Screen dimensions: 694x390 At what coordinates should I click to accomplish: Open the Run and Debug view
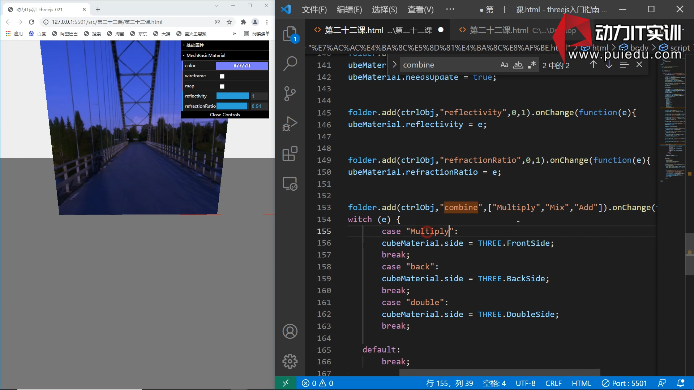[x=290, y=124]
